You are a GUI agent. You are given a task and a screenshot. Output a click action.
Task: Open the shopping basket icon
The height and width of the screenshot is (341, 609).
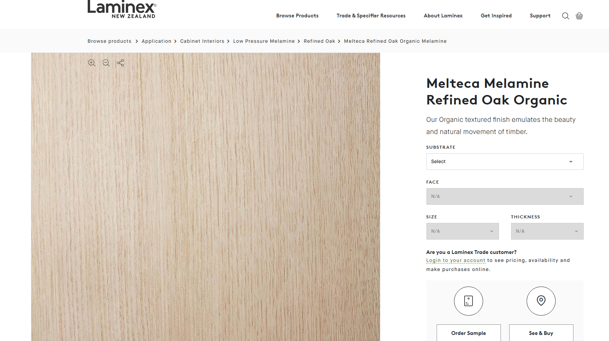pyautogui.click(x=579, y=16)
